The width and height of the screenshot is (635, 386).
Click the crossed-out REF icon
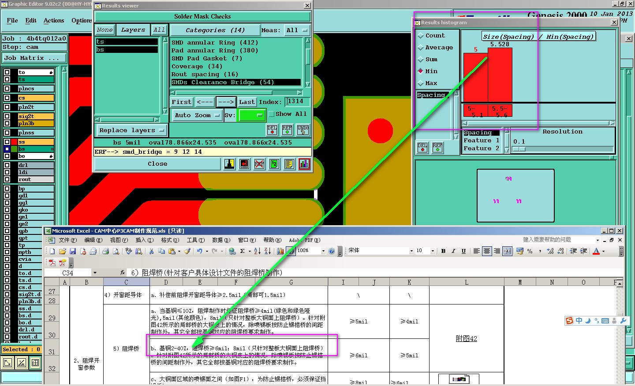(x=259, y=164)
